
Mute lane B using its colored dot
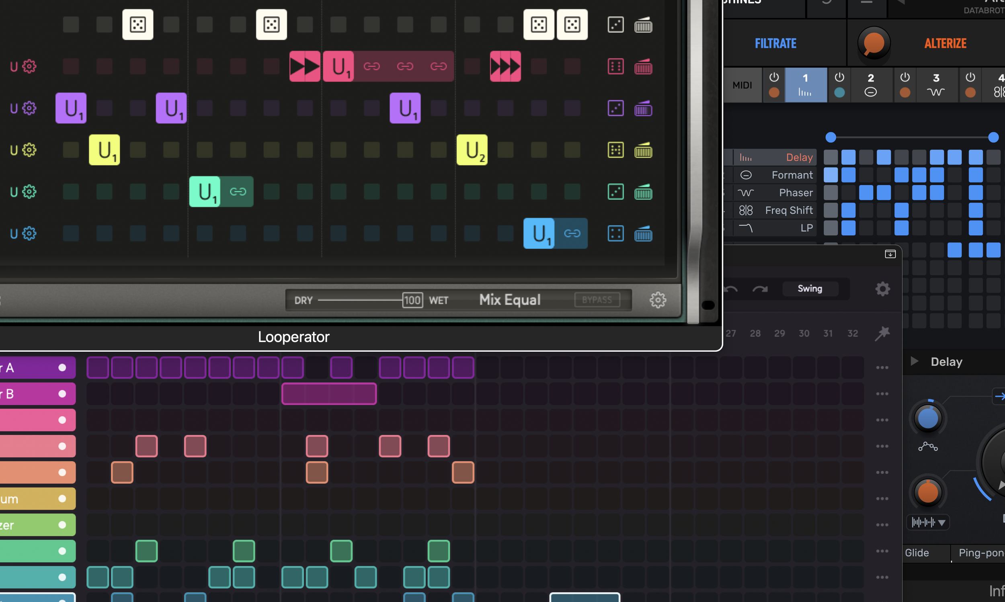62,393
